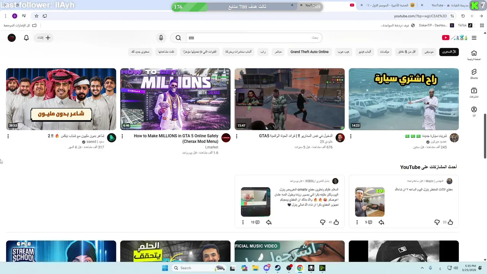Open Chrome profile avatar 'D'
Image resolution: width=487 pixels, height=274 pixels.
pyautogui.click(x=15, y=16)
